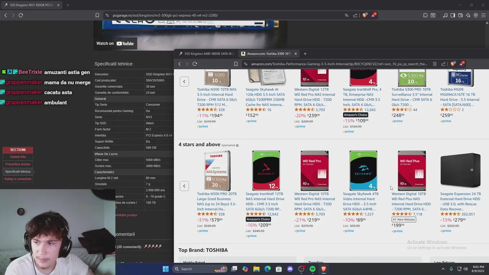Viewport: 489px width, 275px height.
Task: Click the 262,051 ratings count
Action: (468, 214)
